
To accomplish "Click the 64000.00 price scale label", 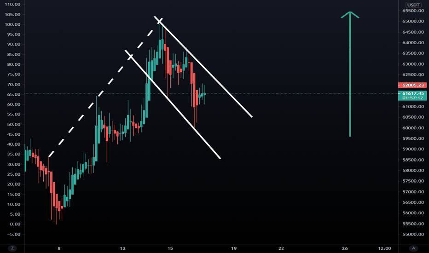I will coord(413,43).
